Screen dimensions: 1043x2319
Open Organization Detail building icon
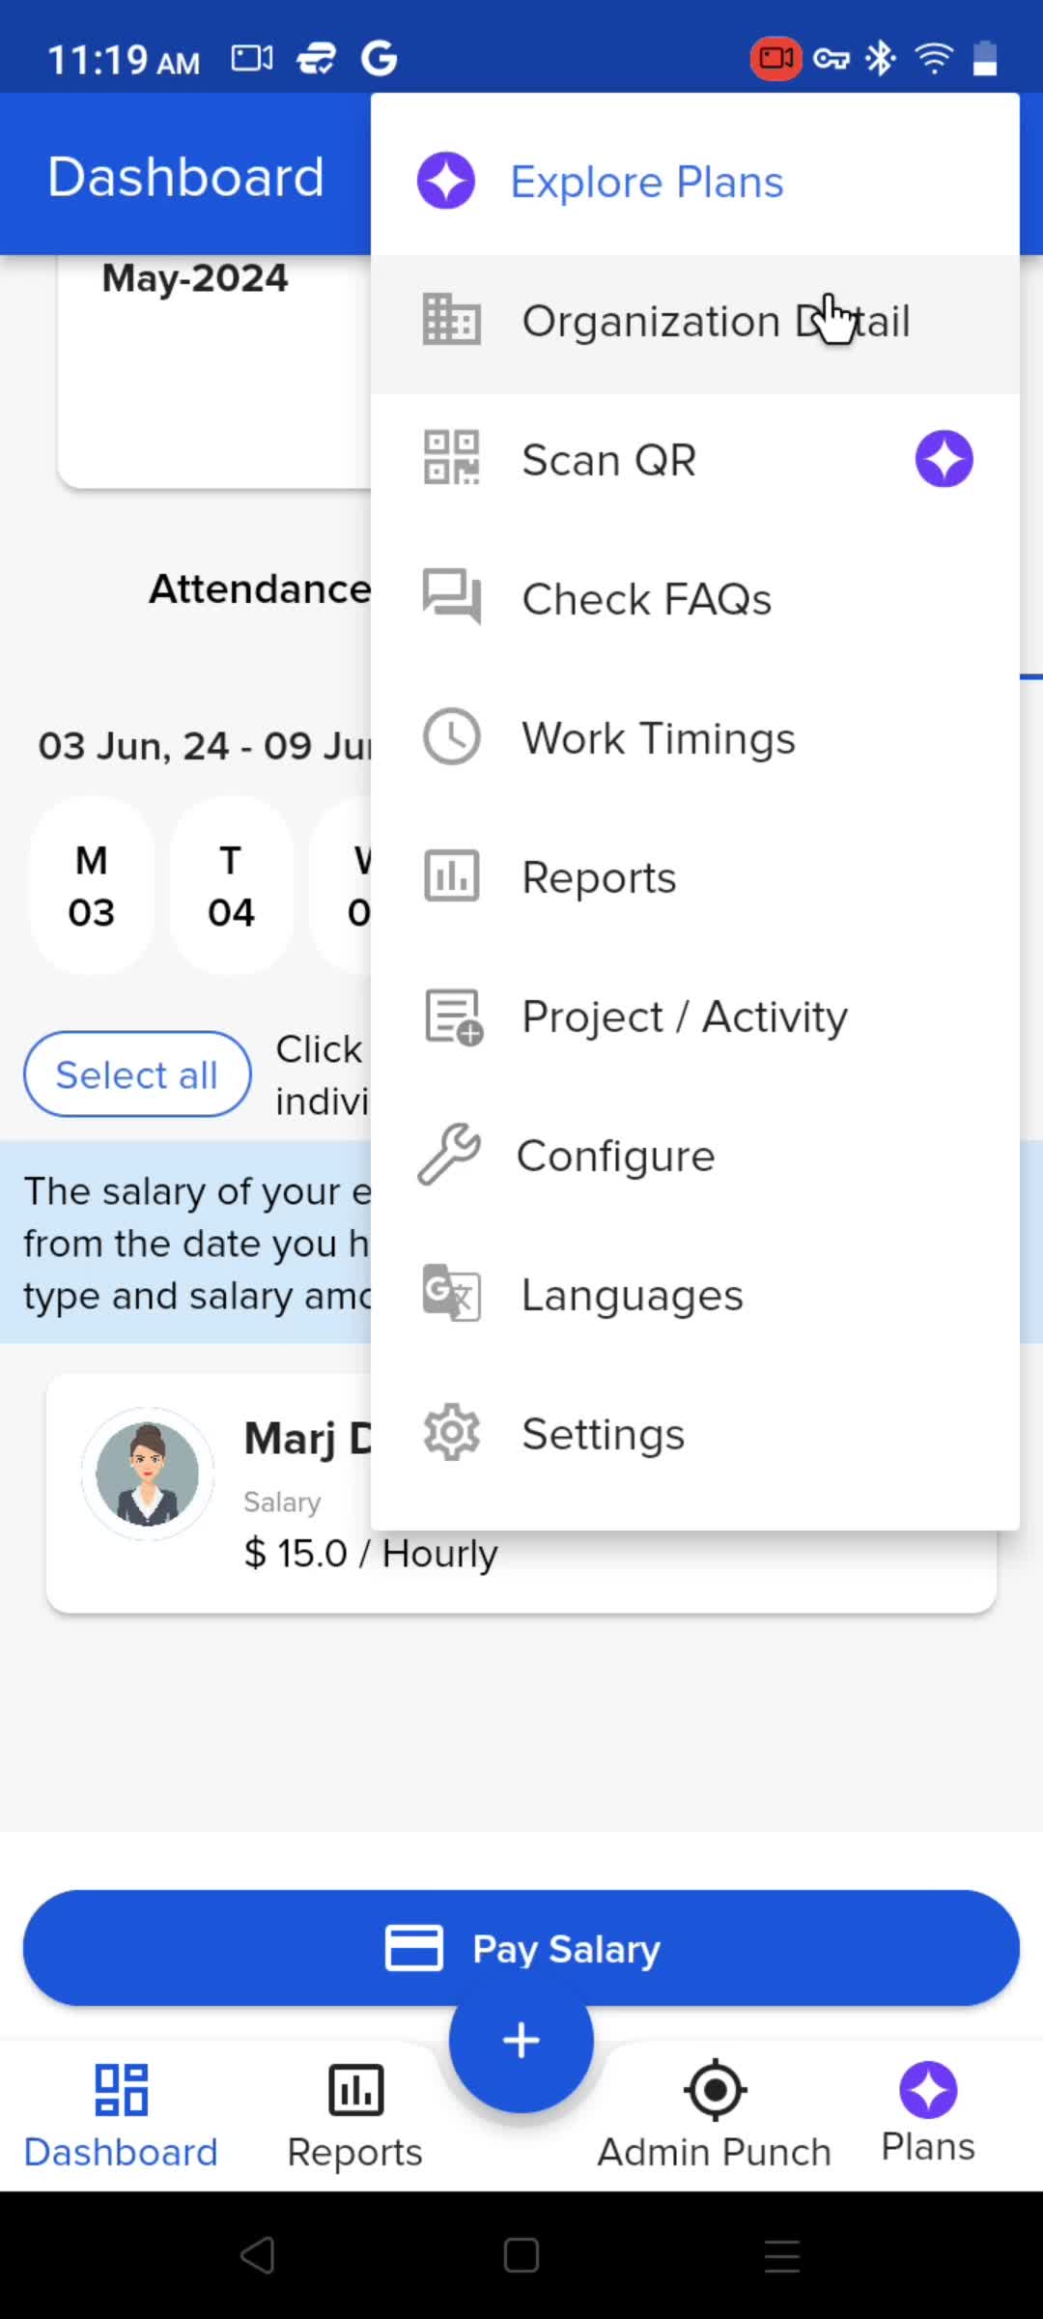pos(451,320)
